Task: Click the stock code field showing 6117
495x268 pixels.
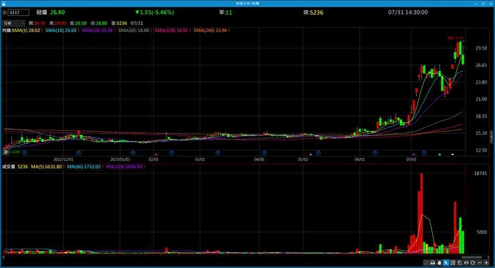Action: tap(18, 12)
